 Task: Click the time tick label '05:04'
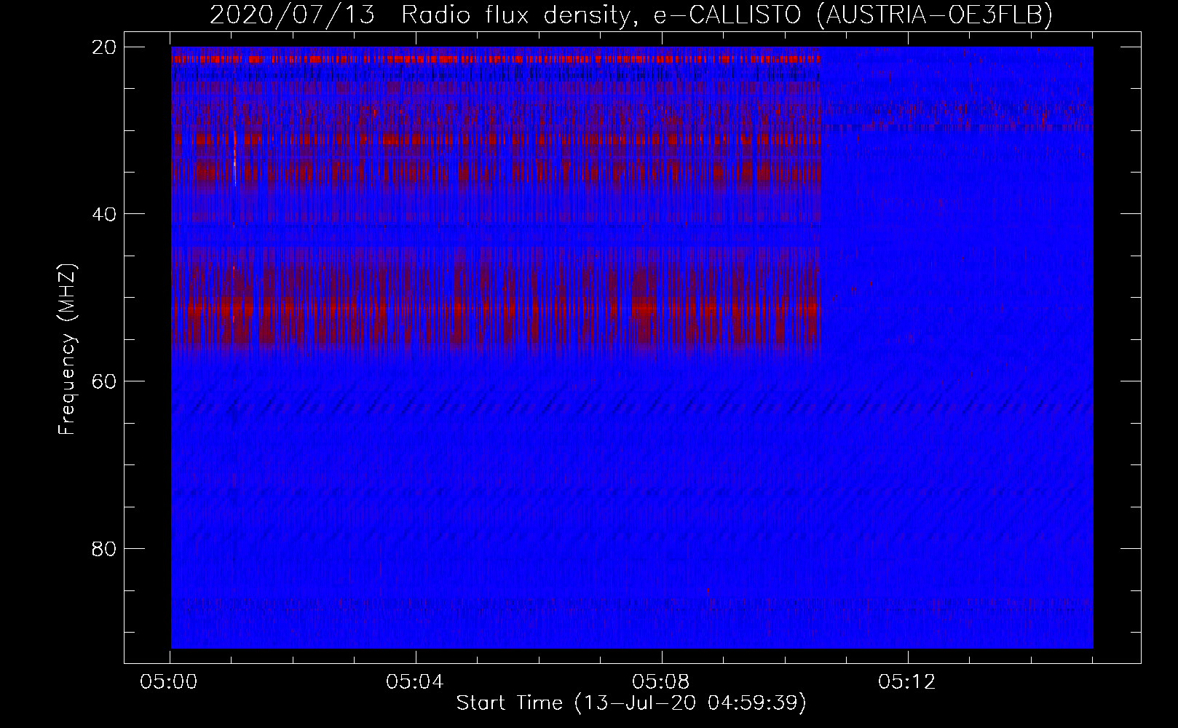415,682
